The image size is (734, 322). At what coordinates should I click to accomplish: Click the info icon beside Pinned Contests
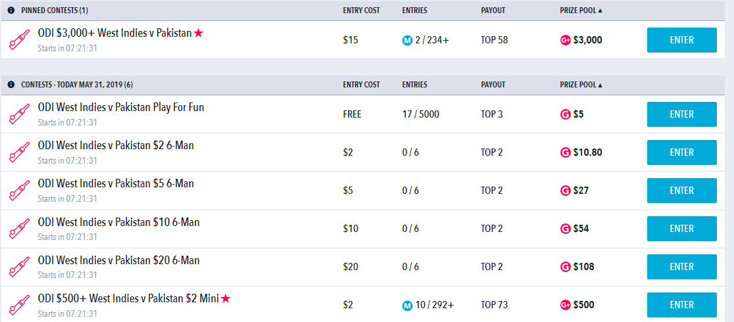tap(11, 11)
